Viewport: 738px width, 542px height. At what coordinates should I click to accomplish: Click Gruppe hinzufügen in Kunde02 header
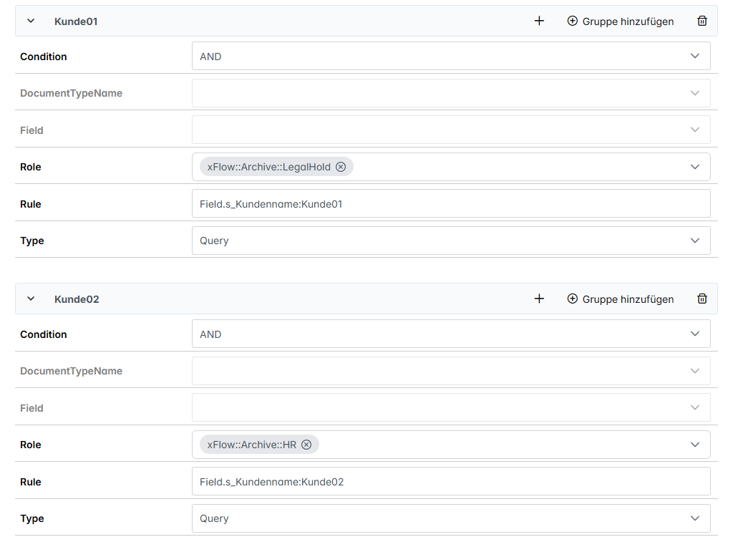pyautogui.click(x=620, y=299)
